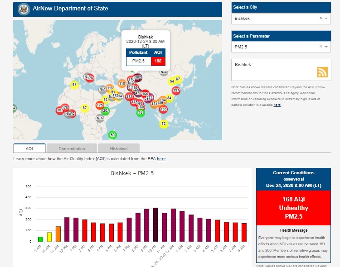Open the Historical tab
Viewport: 340px width, 267px height.
coord(118,148)
